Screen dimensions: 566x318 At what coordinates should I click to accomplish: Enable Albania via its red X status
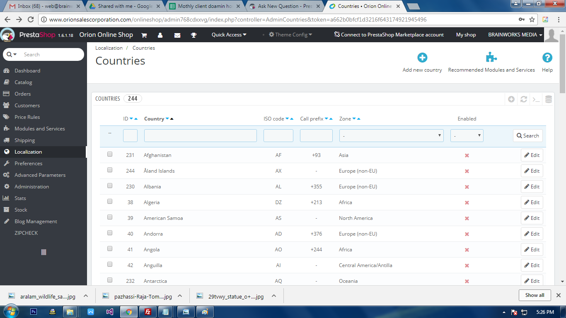point(467,187)
